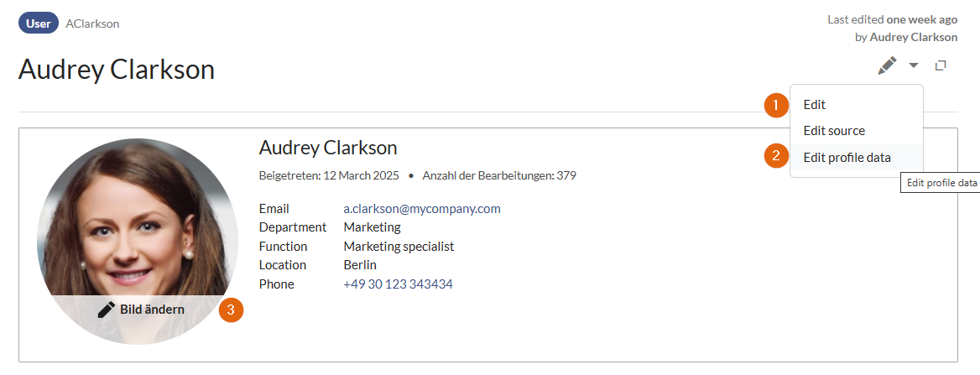Select the "Edit profile data" menu entry
The height and width of the screenshot is (375, 980).
pos(847,157)
